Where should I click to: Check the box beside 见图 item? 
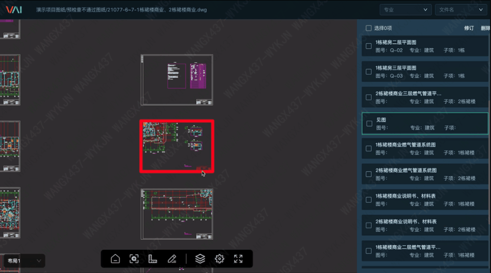(x=369, y=124)
